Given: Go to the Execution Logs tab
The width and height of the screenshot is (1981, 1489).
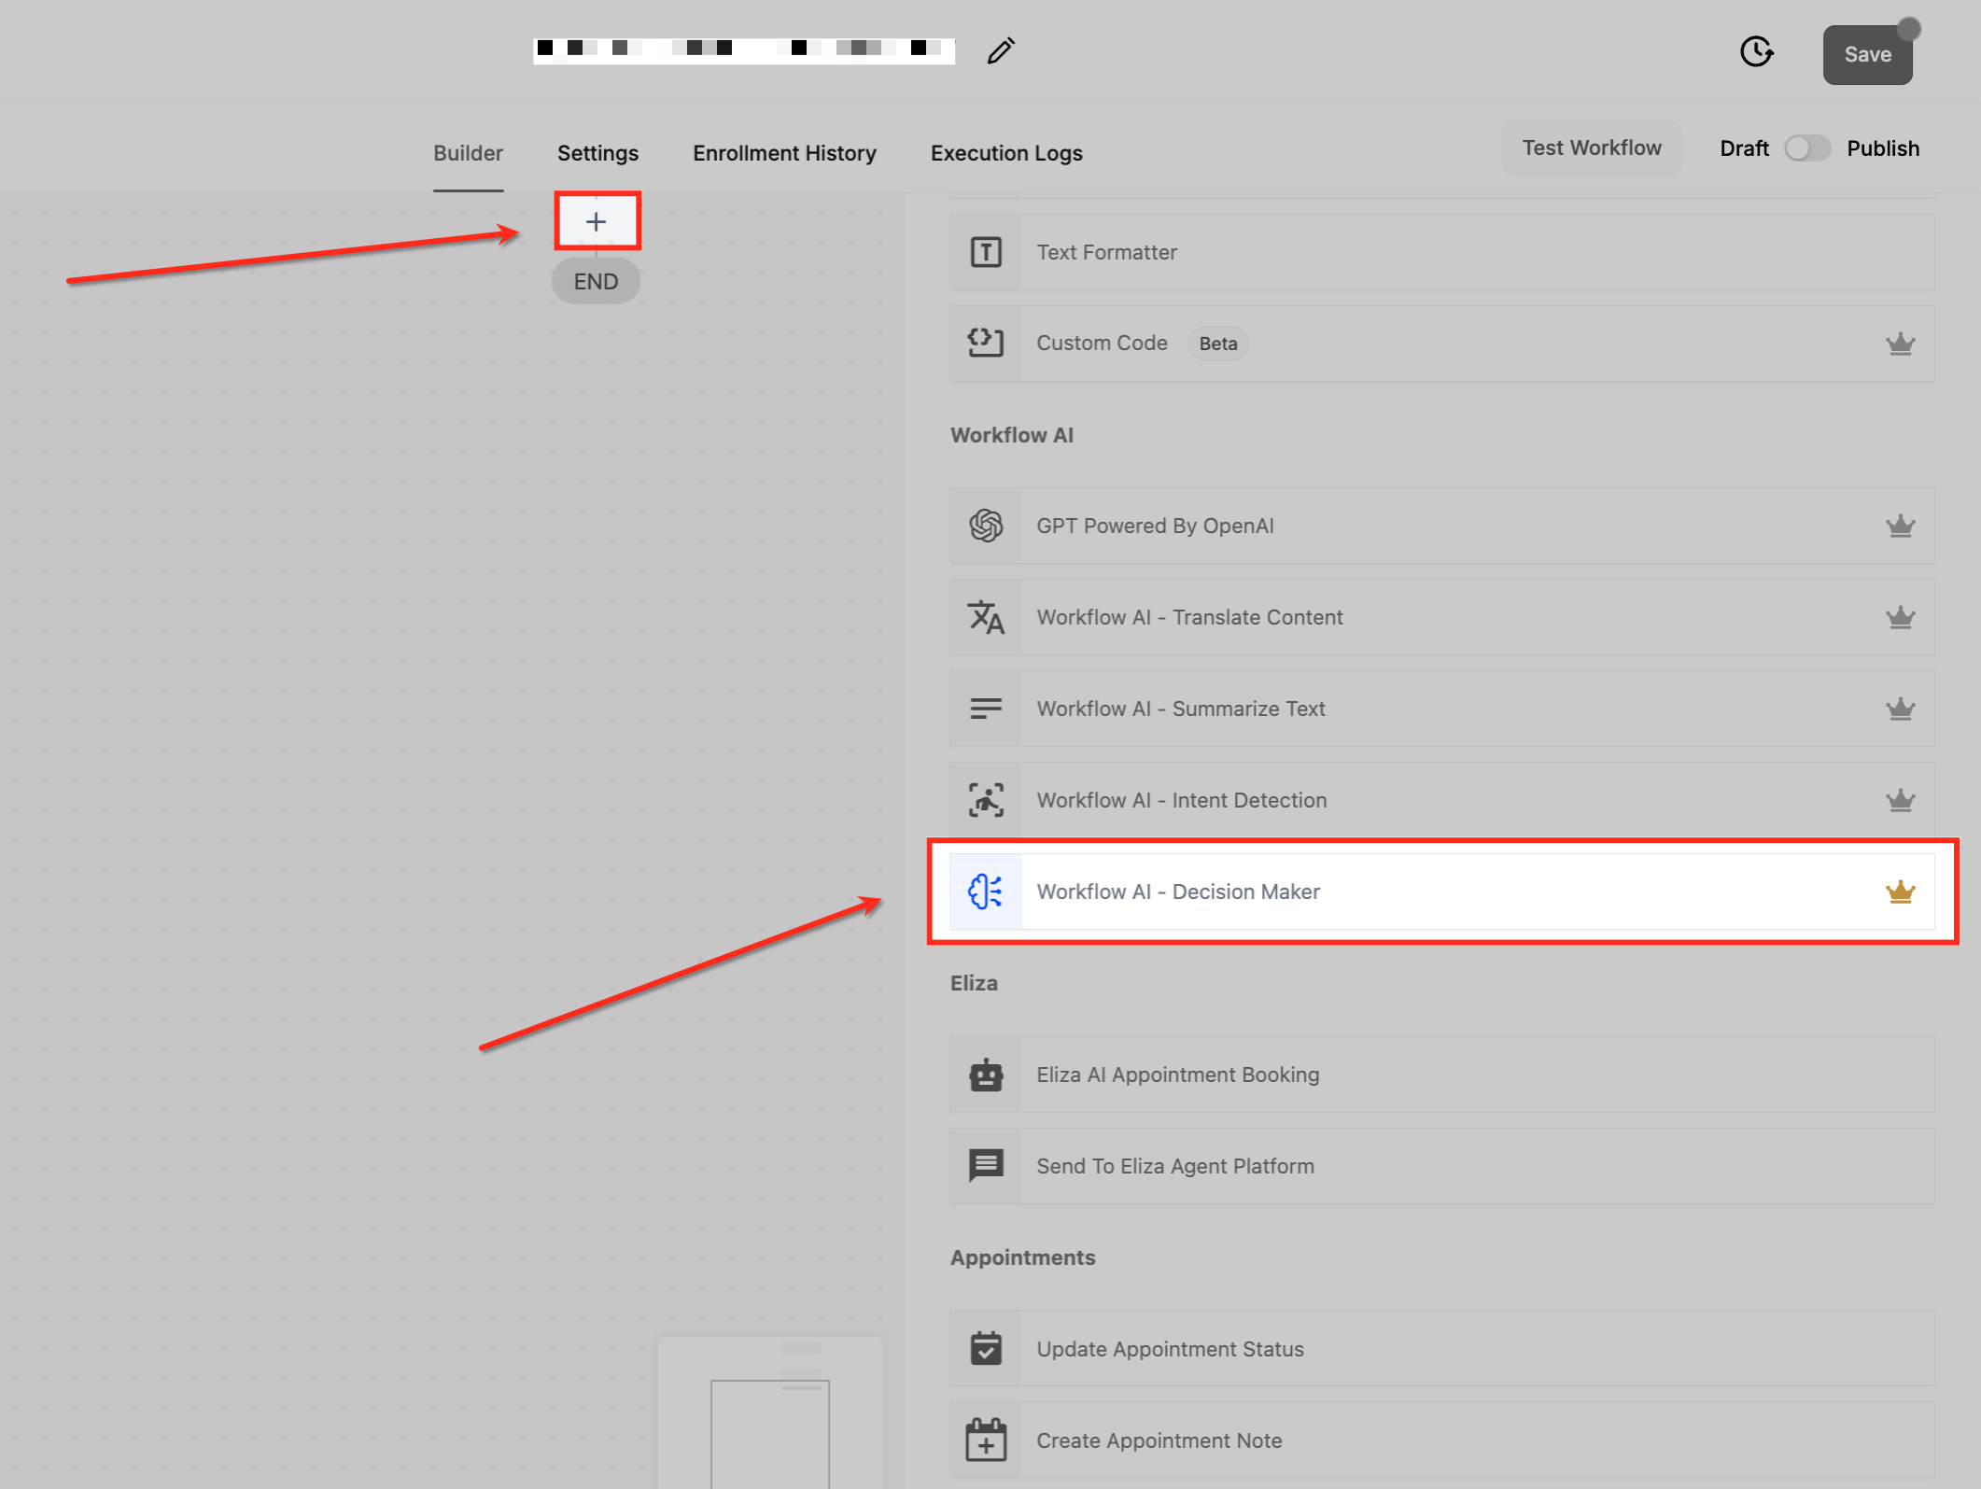Looking at the screenshot, I should [1006, 153].
